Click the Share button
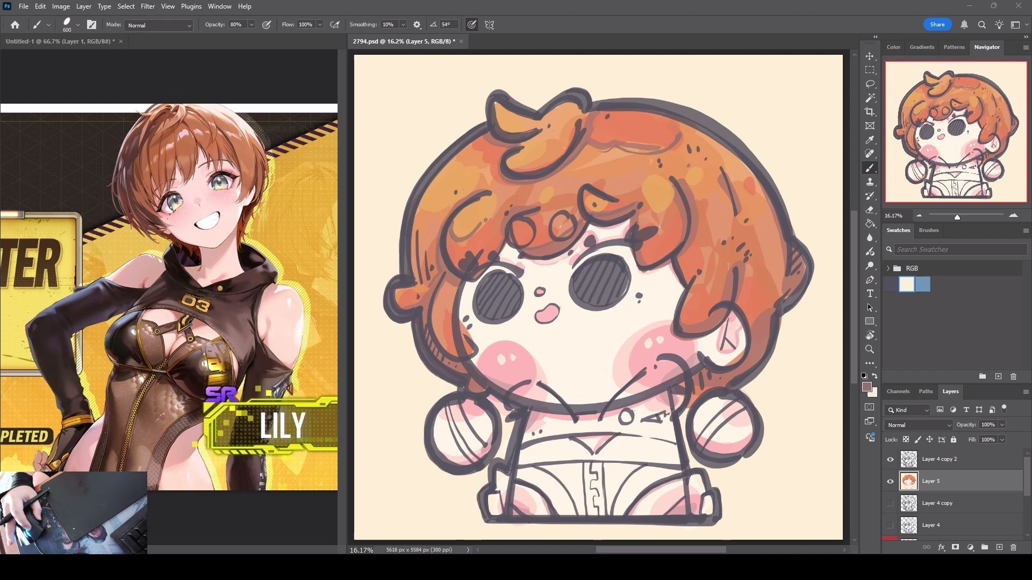 (937, 25)
